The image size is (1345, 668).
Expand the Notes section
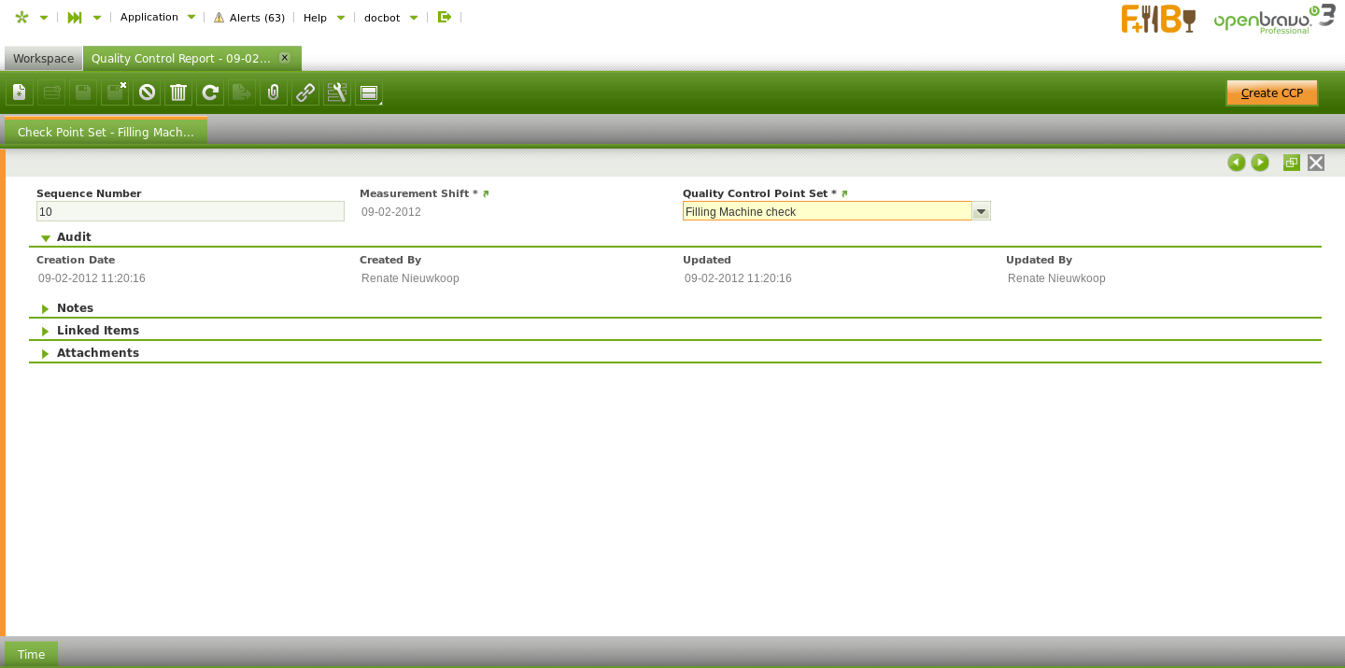pyautogui.click(x=46, y=308)
